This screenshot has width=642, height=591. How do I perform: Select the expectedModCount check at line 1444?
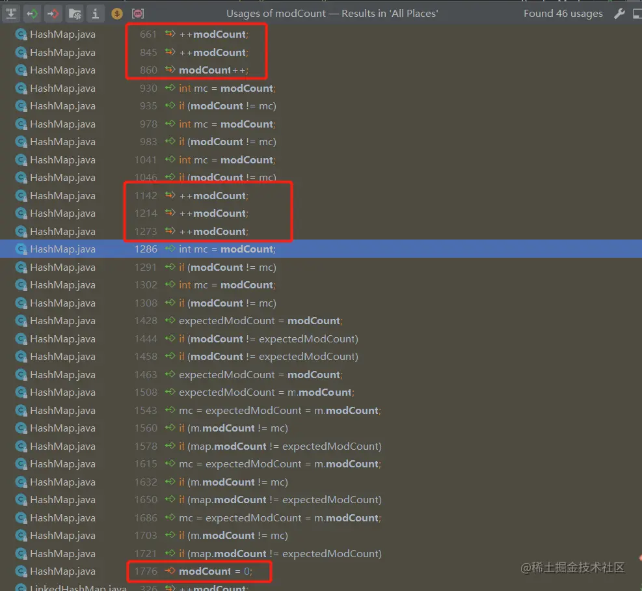(x=321, y=339)
